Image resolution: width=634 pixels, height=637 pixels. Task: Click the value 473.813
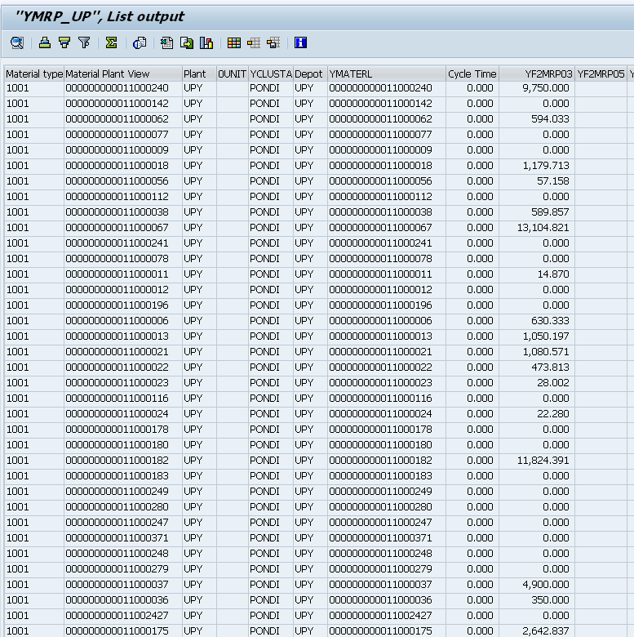pyautogui.click(x=550, y=367)
